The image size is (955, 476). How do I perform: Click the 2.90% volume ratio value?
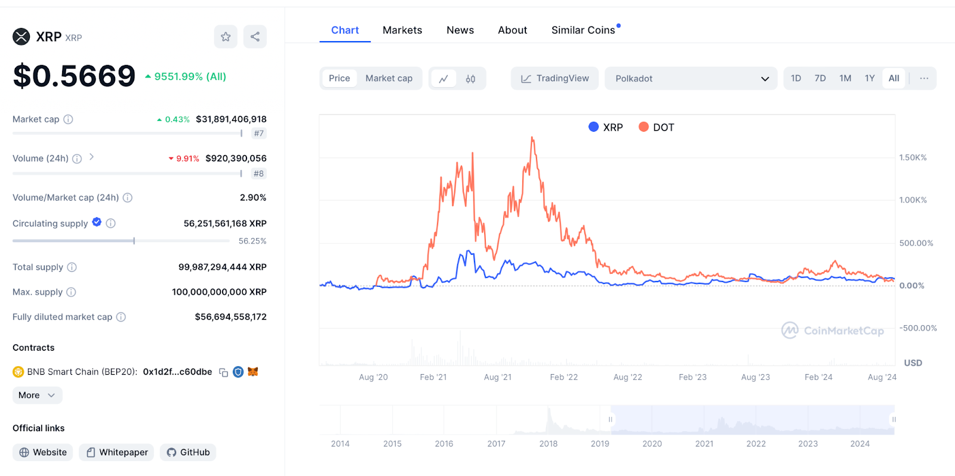tap(253, 198)
